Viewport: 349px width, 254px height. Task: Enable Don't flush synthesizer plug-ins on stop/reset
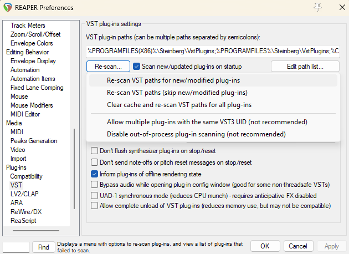pyautogui.click(x=94, y=151)
